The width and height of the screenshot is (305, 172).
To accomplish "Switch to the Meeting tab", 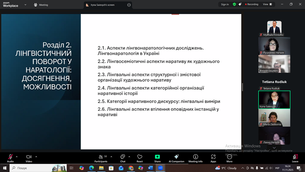I will pos(41,5).
